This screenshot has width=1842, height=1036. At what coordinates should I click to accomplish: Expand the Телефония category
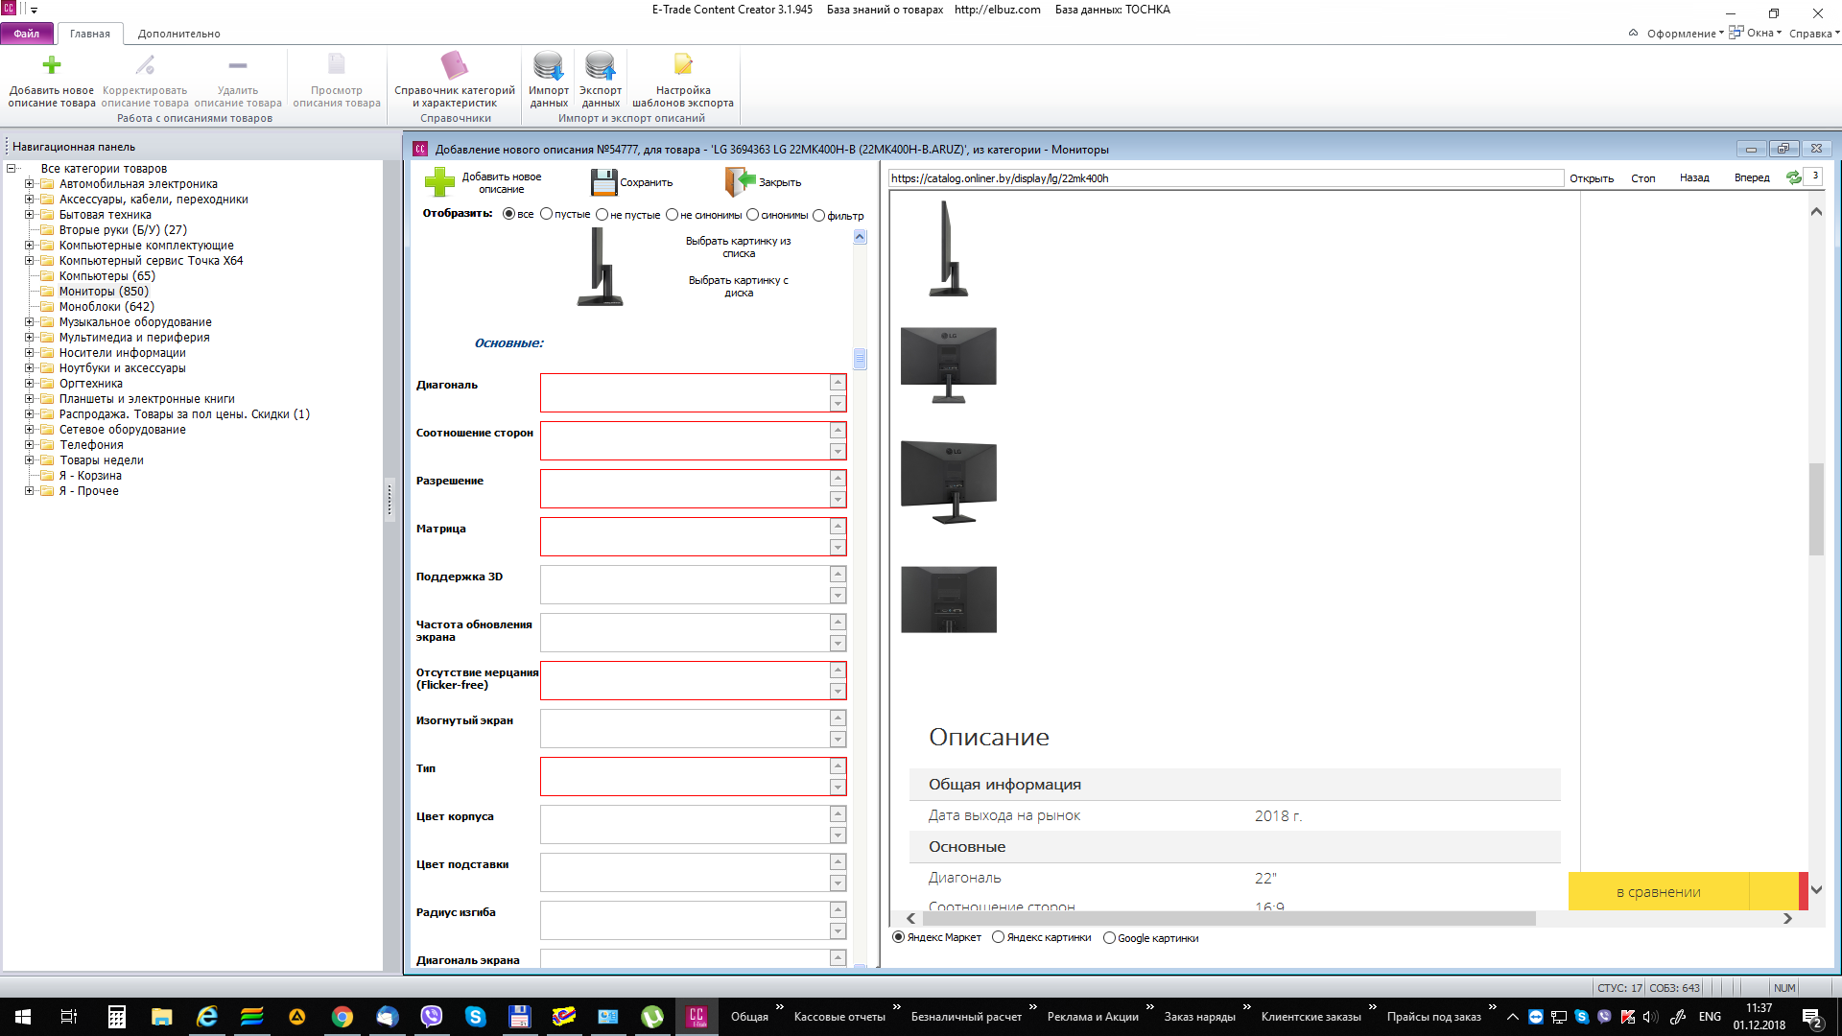click(x=29, y=445)
